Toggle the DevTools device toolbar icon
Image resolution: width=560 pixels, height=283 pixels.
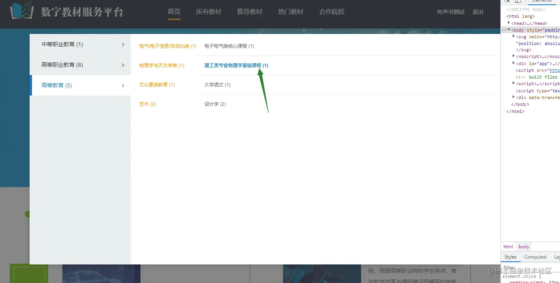(518, 2)
